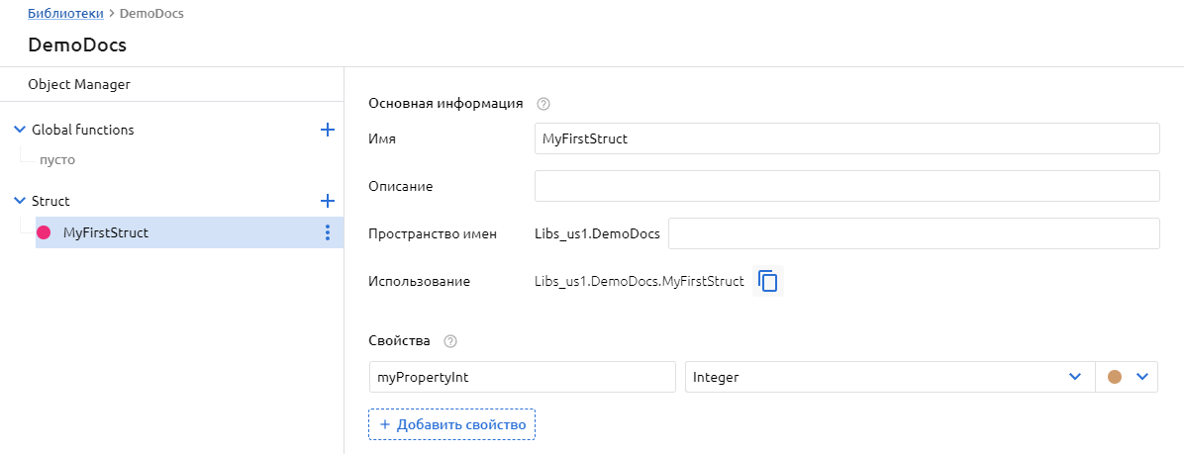This screenshot has width=1184, height=454.
Task: Collapse the Struct tree section
Action: click(20, 201)
